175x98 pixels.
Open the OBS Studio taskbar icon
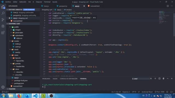51,96
